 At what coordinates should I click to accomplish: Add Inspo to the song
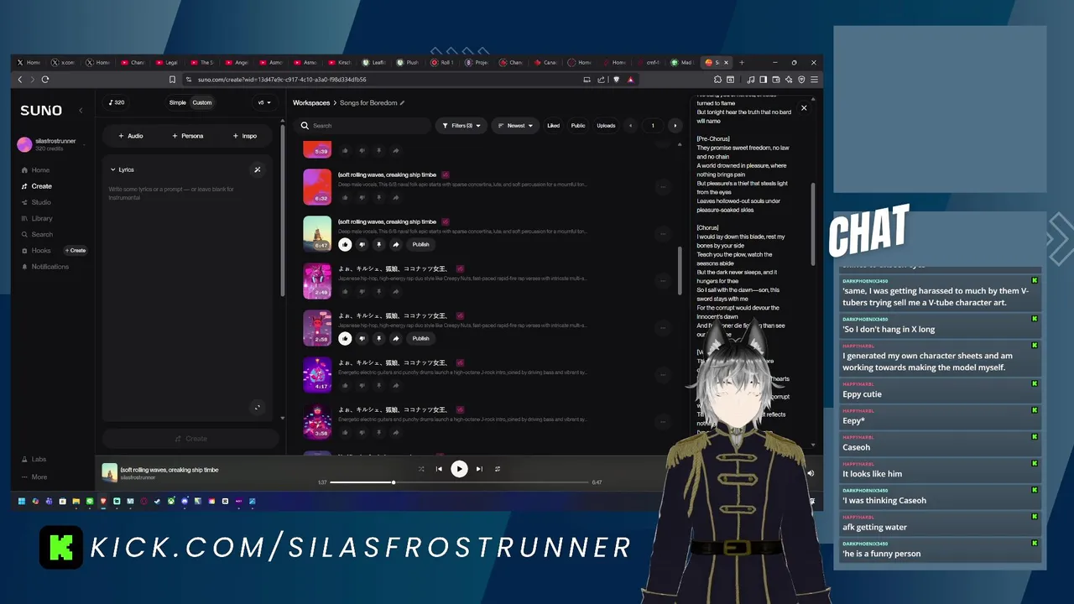pos(245,136)
